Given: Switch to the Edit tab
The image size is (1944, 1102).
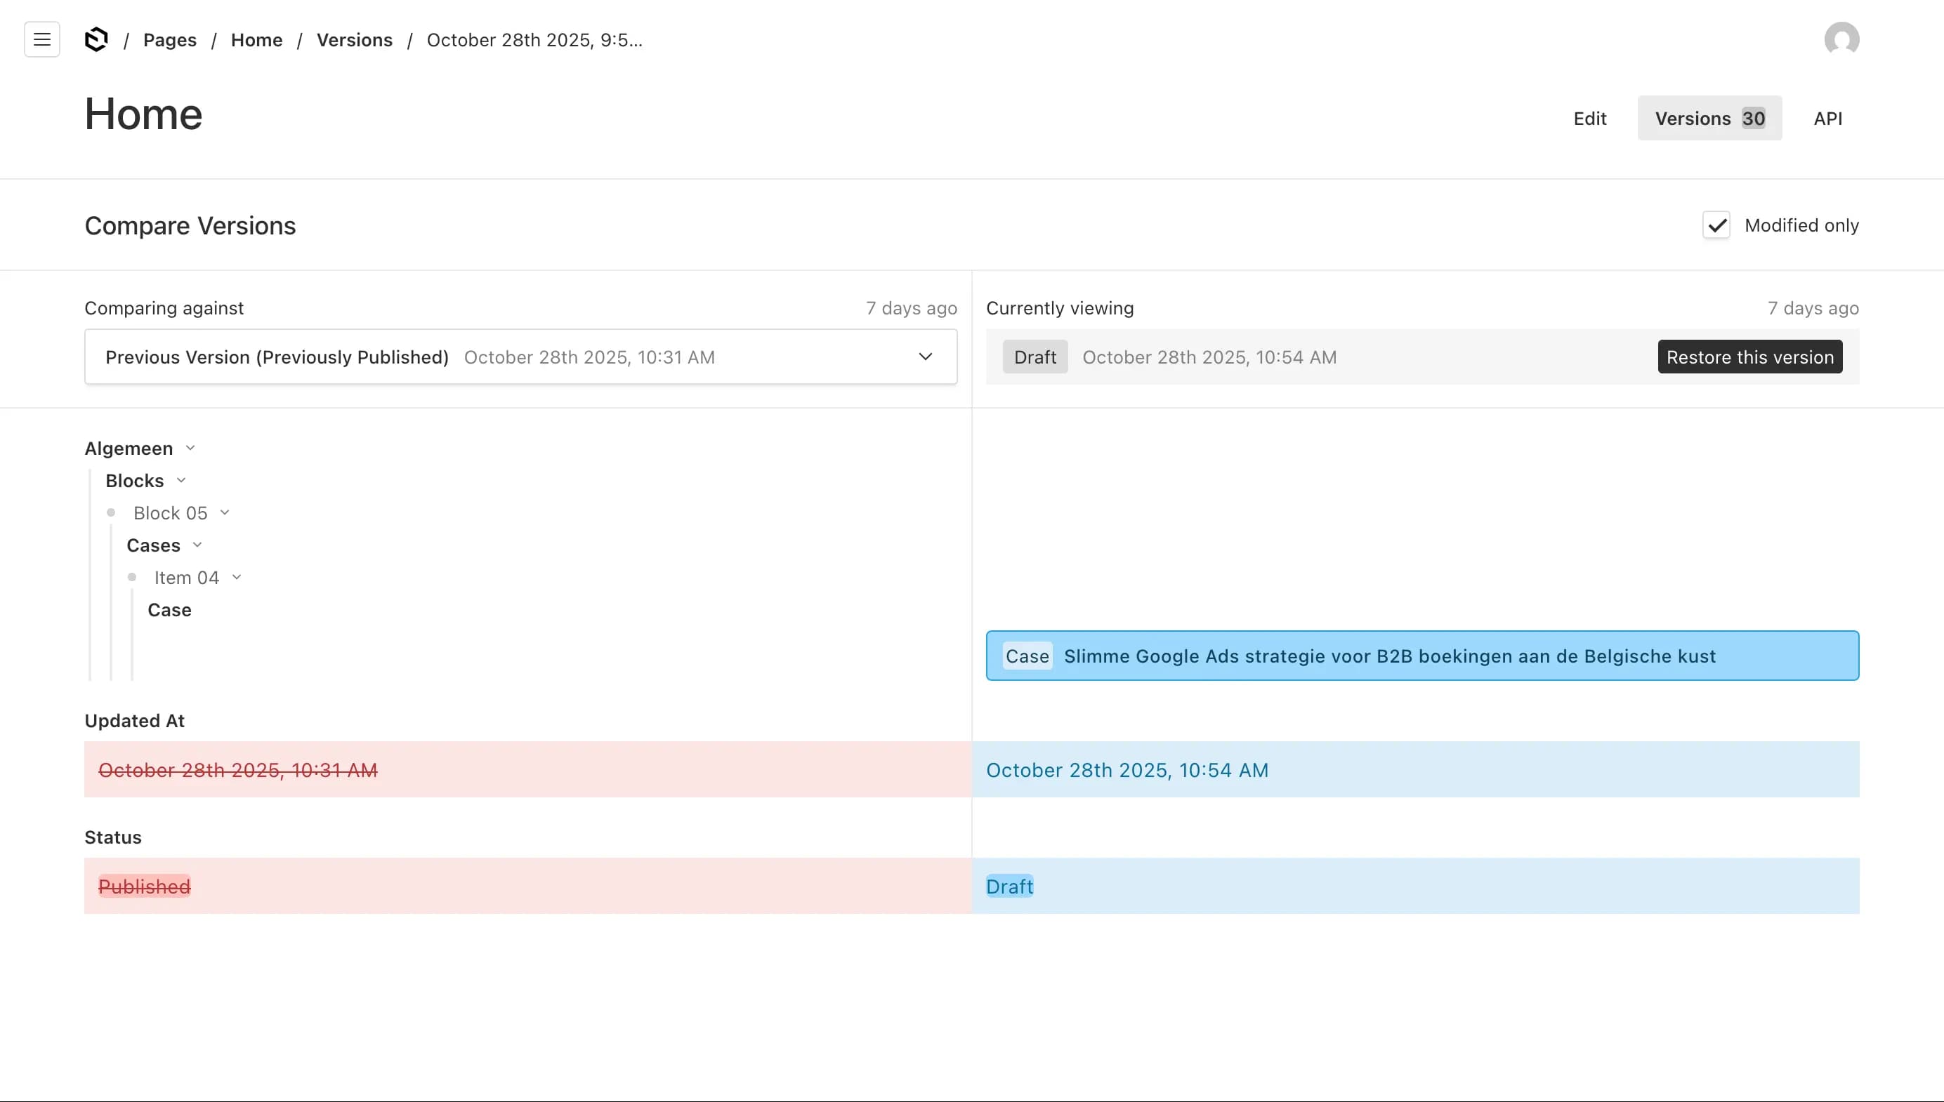Looking at the screenshot, I should tap(1589, 119).
